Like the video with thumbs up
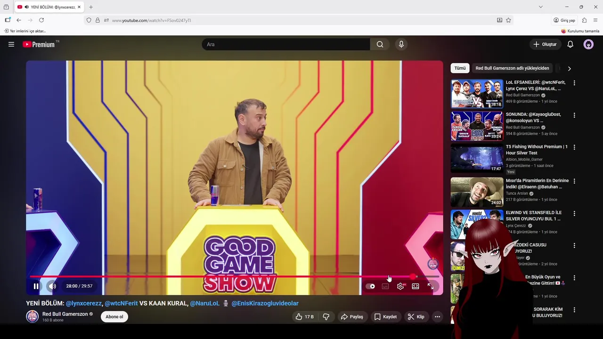Viewport: 603px width, 339px height. tap(304, 317)
